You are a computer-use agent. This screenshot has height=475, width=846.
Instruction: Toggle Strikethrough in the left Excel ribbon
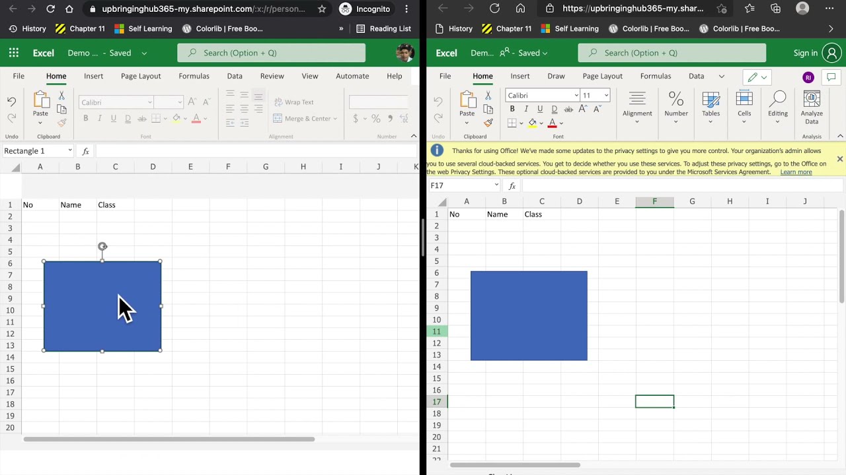pyautogui.click(x=141, y=119)
